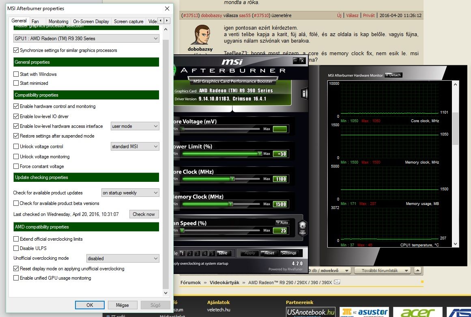Select profile slot 3 in Afterburner
471x317 pixels.
[x=197, y=253]
